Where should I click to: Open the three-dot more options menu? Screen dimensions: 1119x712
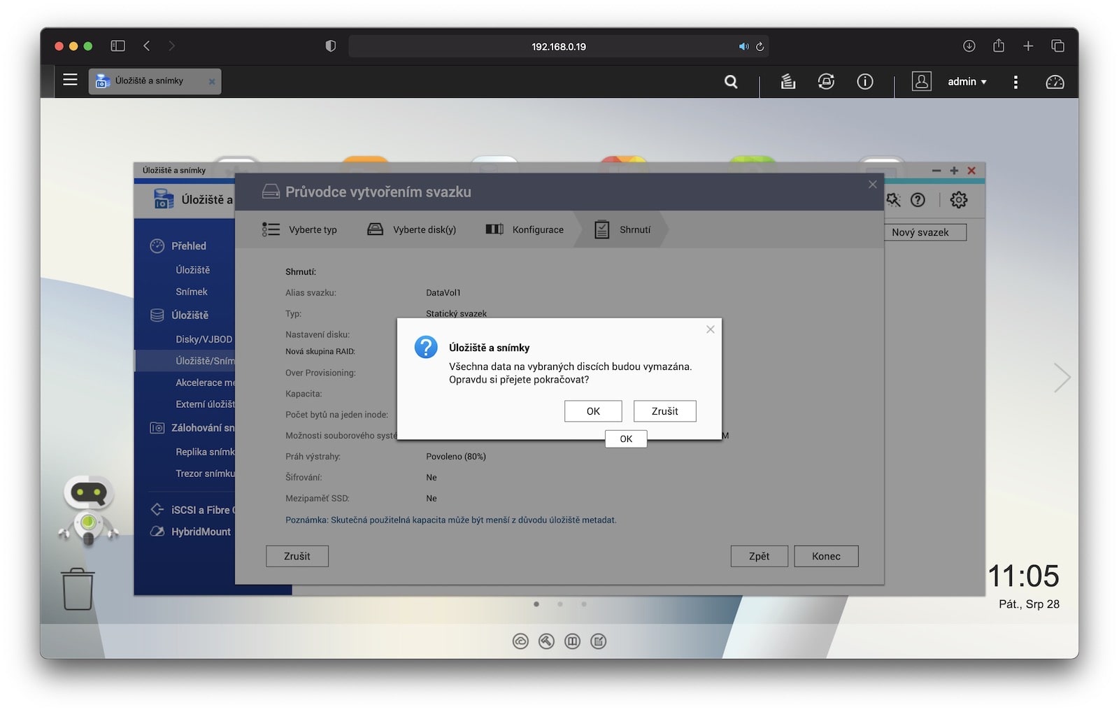coord(1015,83)
